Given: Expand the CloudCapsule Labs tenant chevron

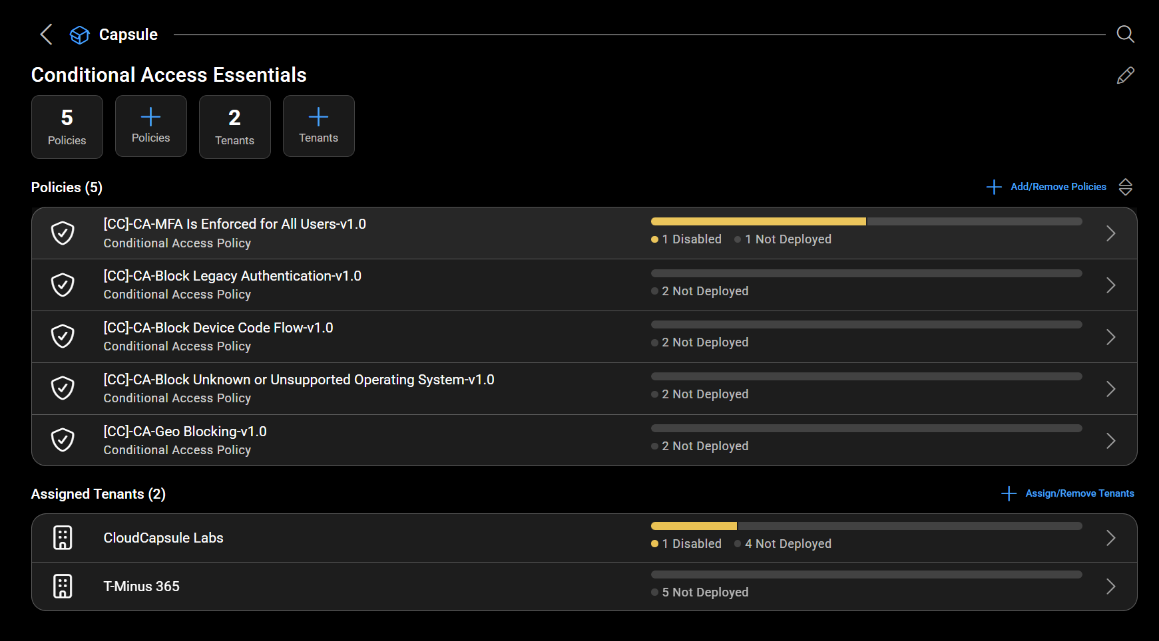Looking at the screenshot, I should click(1110, 538).
